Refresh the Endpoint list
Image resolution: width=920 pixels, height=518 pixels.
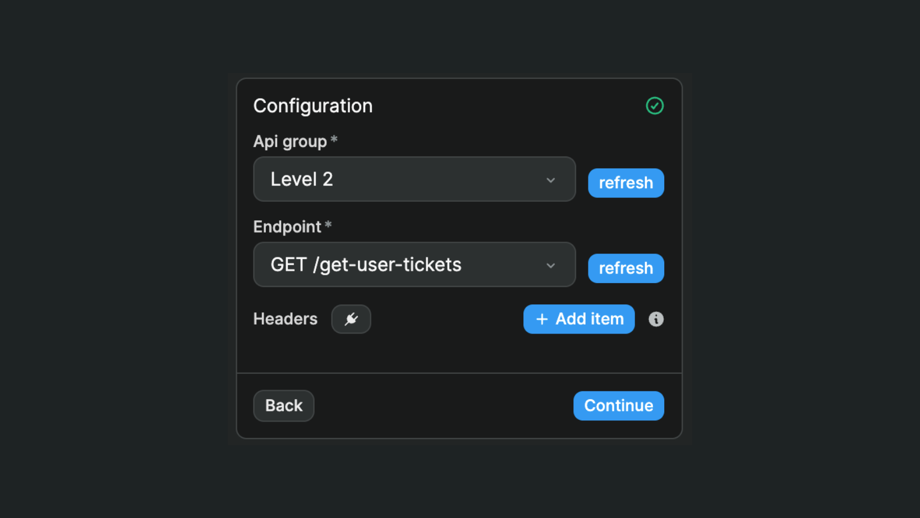[x=625, y=268]
